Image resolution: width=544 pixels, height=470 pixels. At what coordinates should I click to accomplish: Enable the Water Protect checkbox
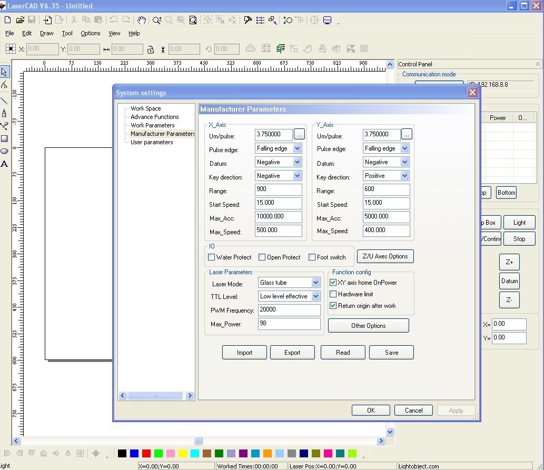pyautogui.click(x=212, y=257)
